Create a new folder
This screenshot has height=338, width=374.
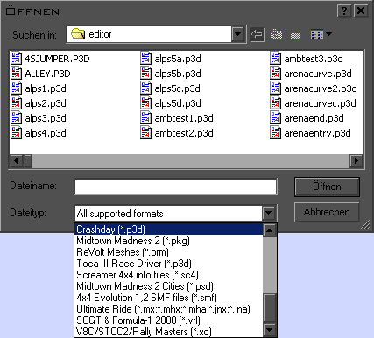pyautogui.click(x=295, y=35)
